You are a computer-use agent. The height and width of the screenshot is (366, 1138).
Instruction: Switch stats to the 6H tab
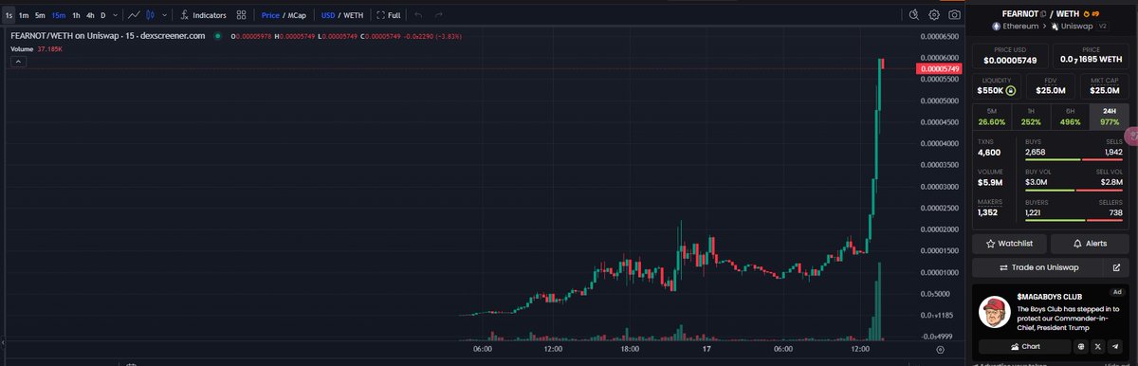(x=1071, y=117)
